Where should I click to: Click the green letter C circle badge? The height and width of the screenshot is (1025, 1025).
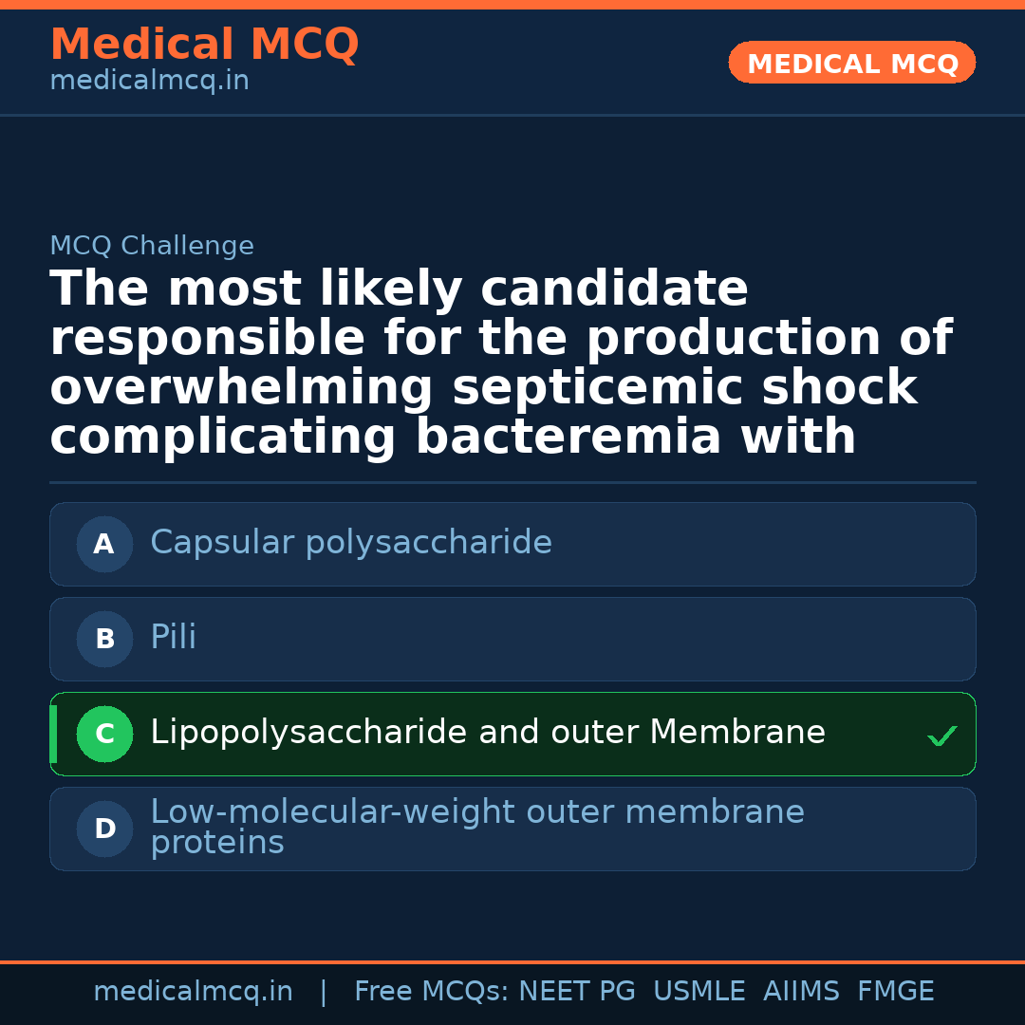(104, 734)
